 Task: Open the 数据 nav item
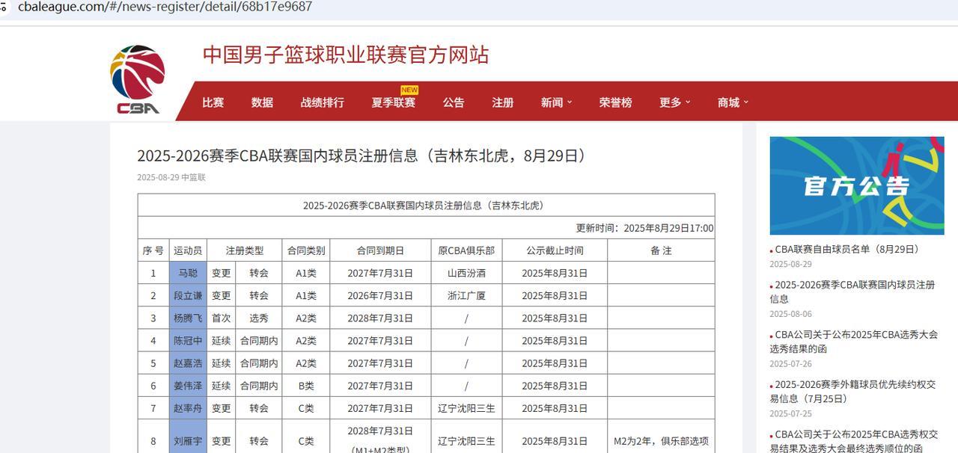(262, 102)
